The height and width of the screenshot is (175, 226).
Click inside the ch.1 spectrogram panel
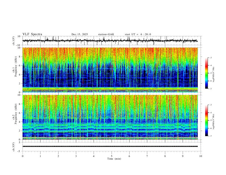point(110,70)
